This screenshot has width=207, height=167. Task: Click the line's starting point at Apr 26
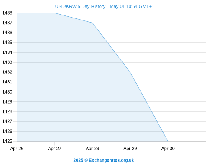17,13
